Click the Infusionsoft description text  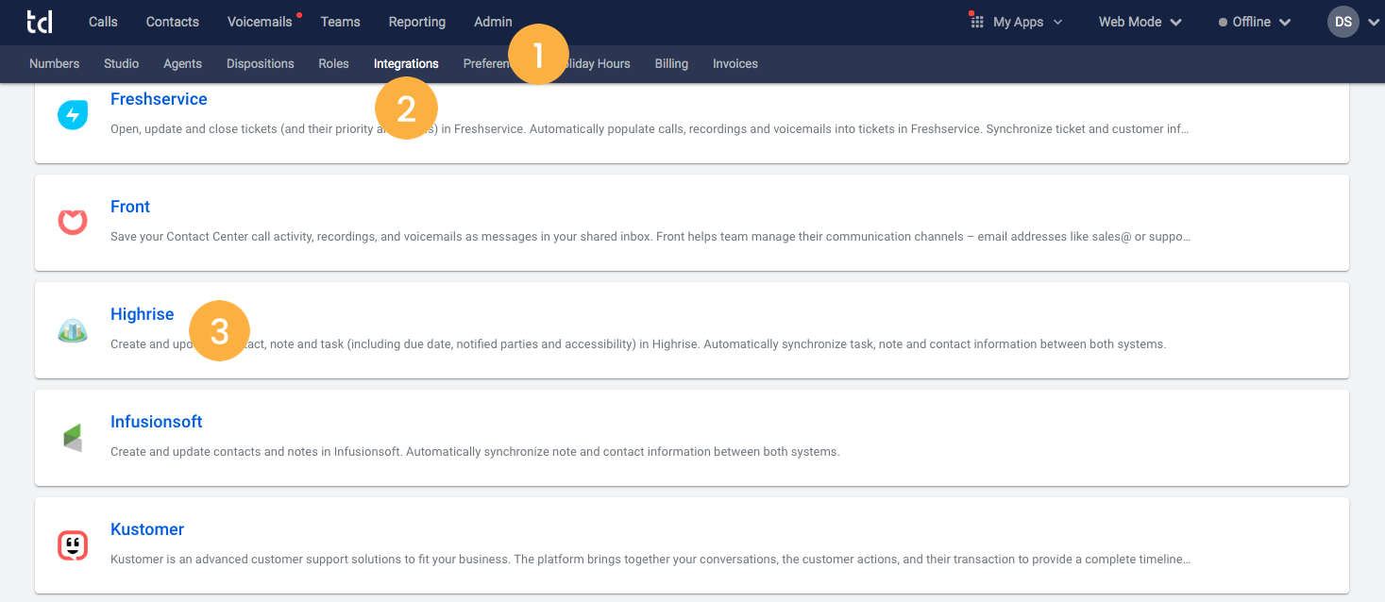point(475,452)
